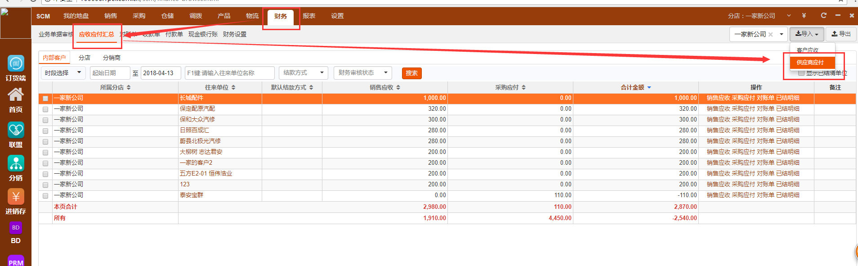858x266 pixels.
Task: Open 应收应付汇总 submenu link
Action: click(x=97, y=34)
